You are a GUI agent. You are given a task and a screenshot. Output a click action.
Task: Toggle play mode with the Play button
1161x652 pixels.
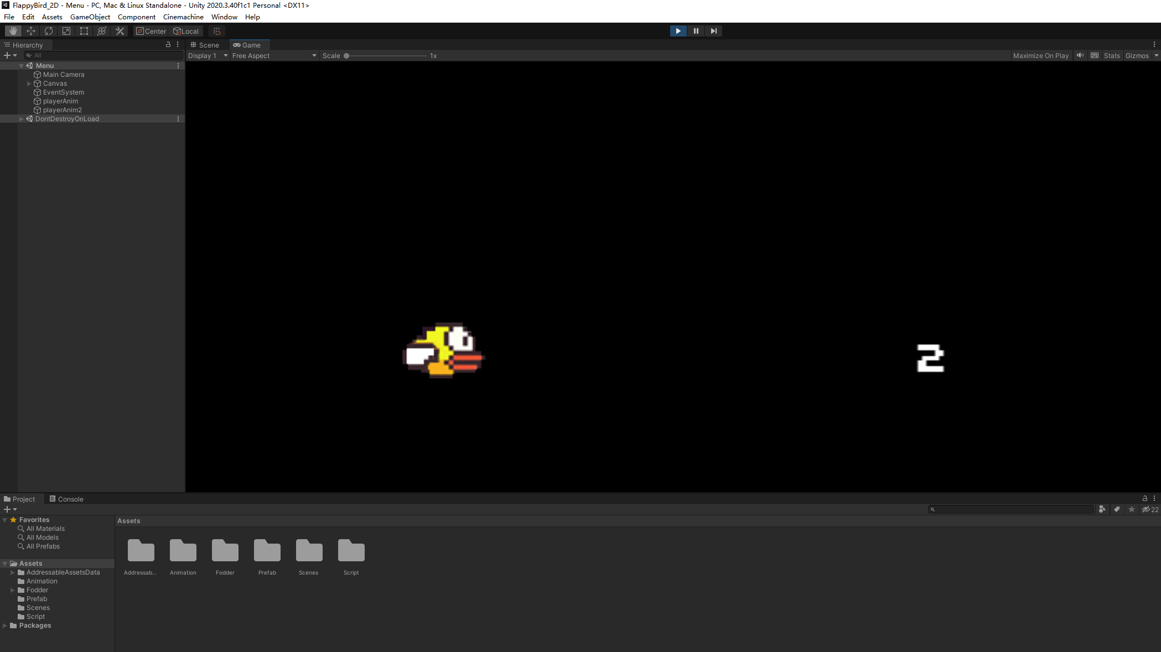[678, 31]
